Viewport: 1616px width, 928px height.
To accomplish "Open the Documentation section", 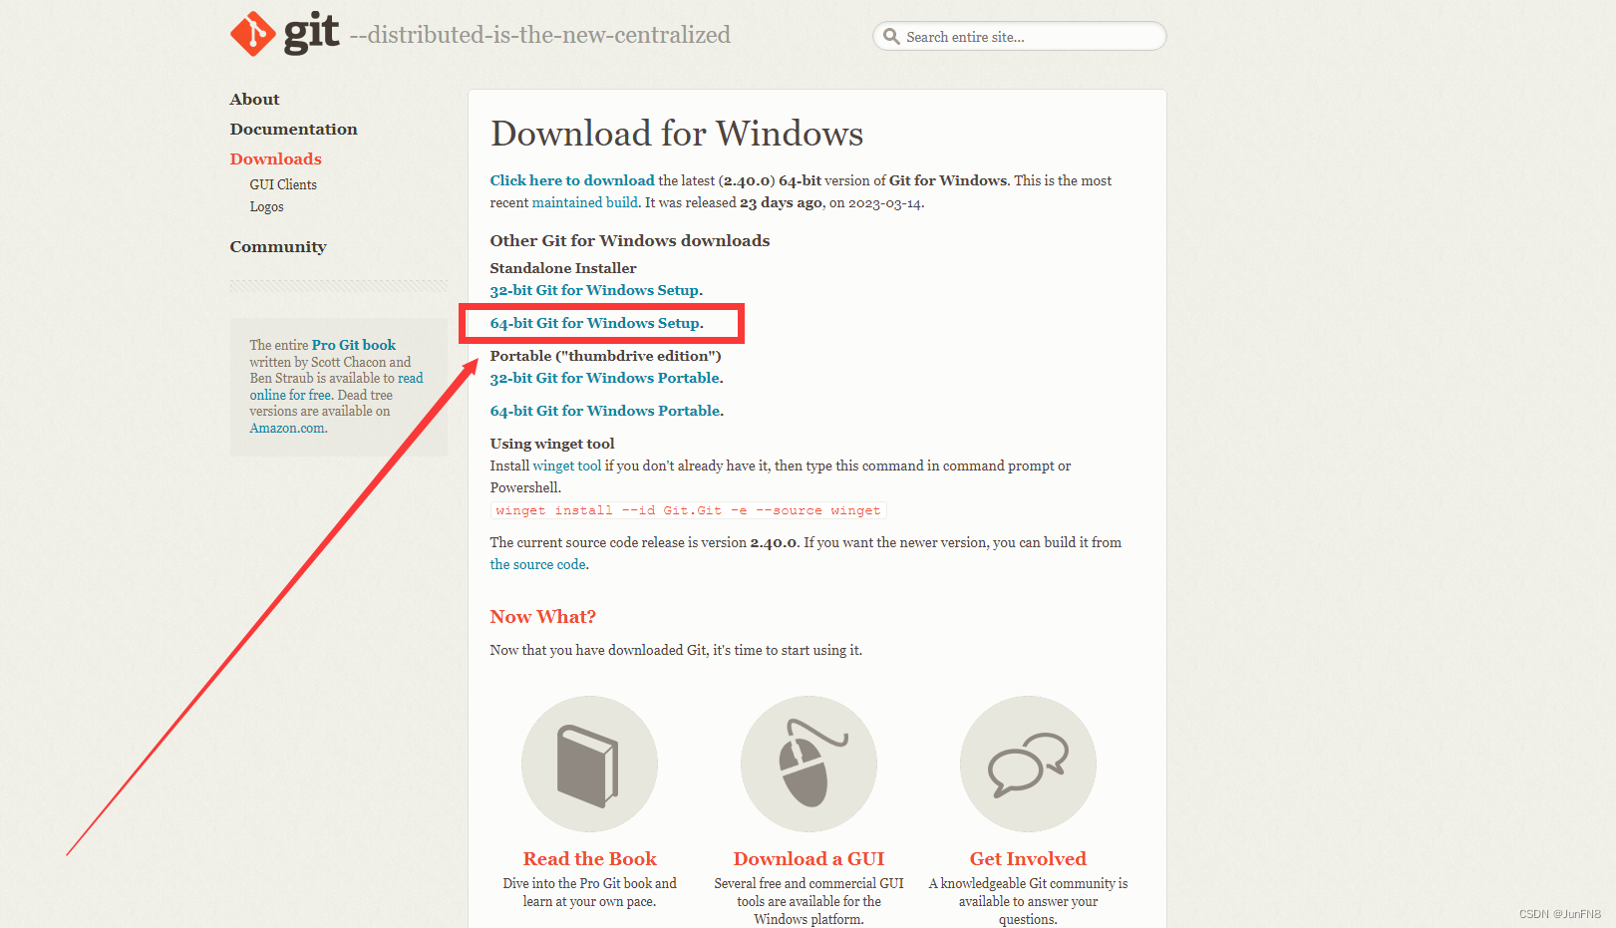I will point(293,129).
